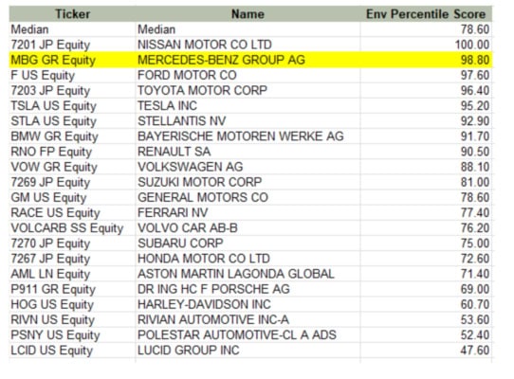Viewport: 514px width, 379px height.
Task: Click the P911 GR Equity ticker cell
Action: tap(72, 289)
